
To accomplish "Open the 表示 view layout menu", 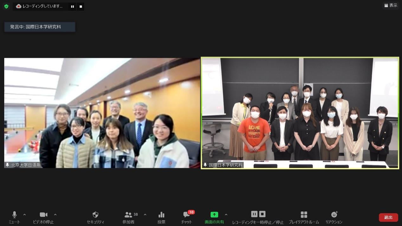I will 391,5.
